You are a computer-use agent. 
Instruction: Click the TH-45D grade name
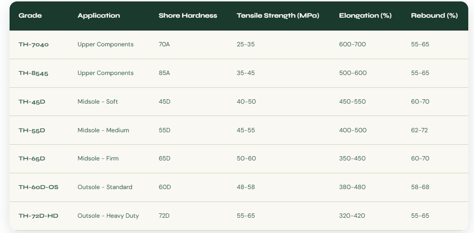(x=32, y=102)
